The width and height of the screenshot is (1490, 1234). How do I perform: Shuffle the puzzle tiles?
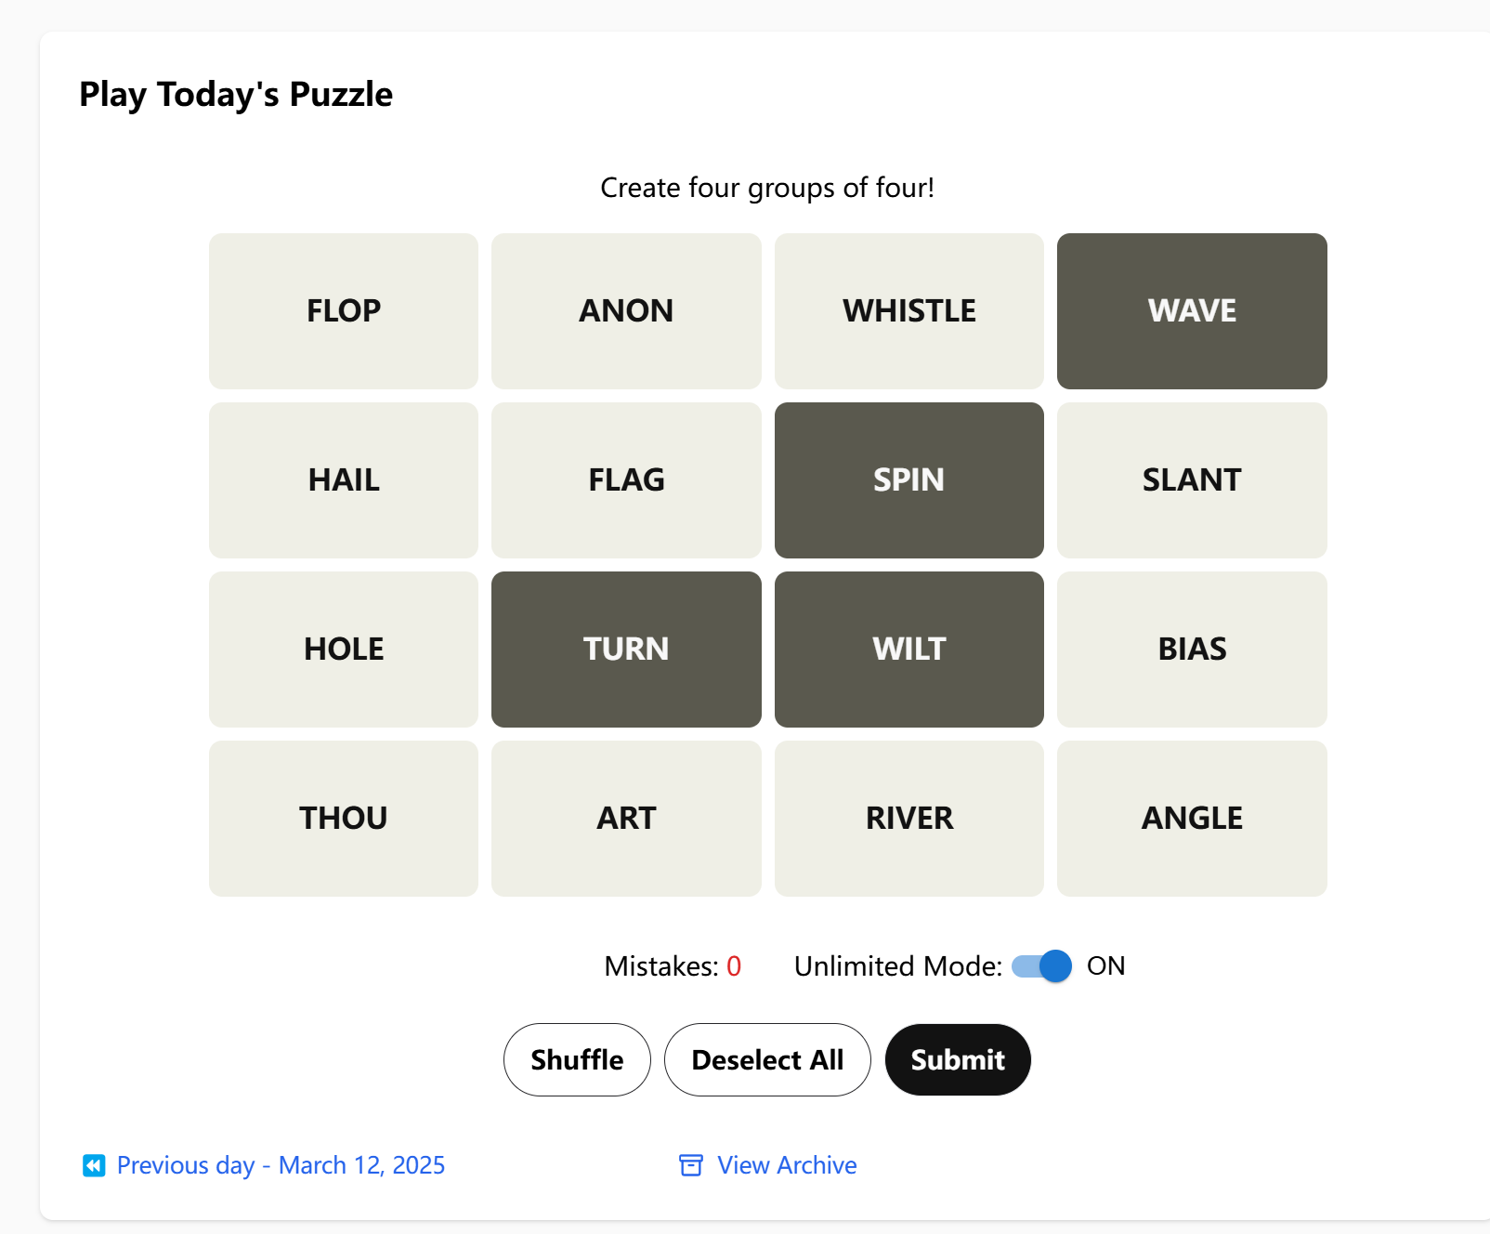[x=577, y=1060]
